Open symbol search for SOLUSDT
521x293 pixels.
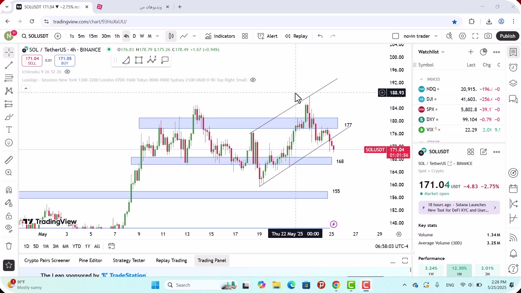35,36
